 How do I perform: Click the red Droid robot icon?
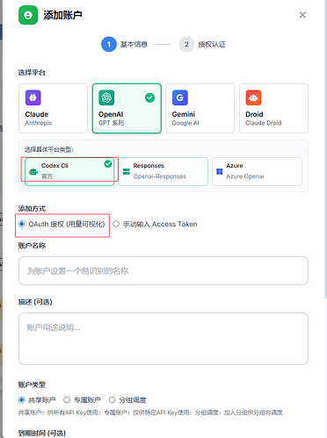(x=253, y=97)
